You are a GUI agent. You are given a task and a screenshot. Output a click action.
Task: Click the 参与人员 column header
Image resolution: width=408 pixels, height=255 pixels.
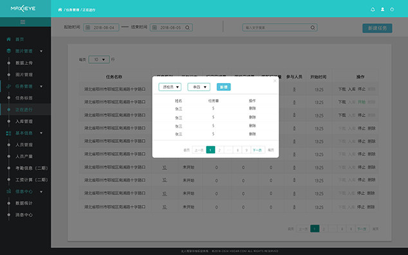pos(294,77)
